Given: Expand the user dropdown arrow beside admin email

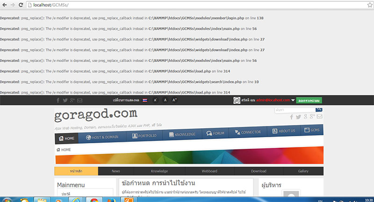Looking at the screenshot, I should tap(293, 100).
